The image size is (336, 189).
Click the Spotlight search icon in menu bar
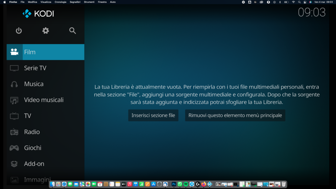tap(299, 2)
